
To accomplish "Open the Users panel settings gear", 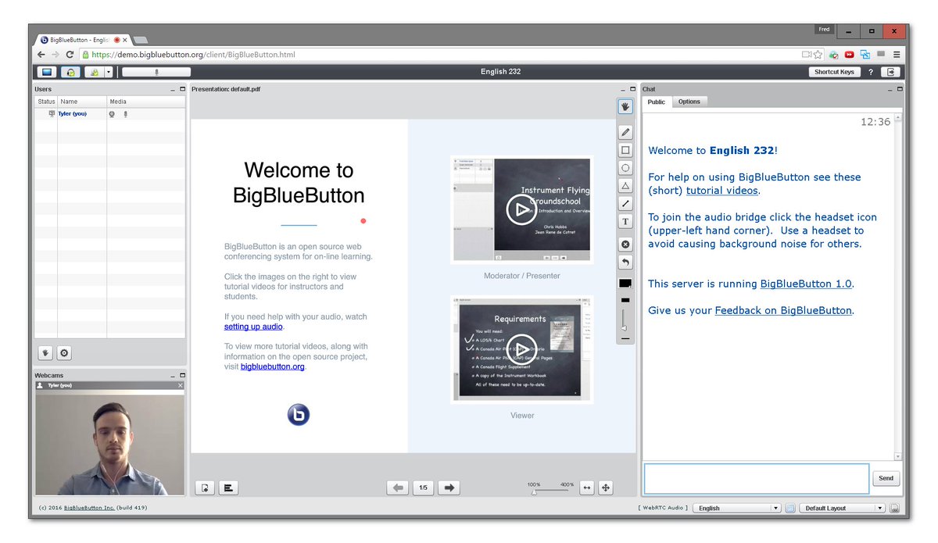I will coord(64,353).
